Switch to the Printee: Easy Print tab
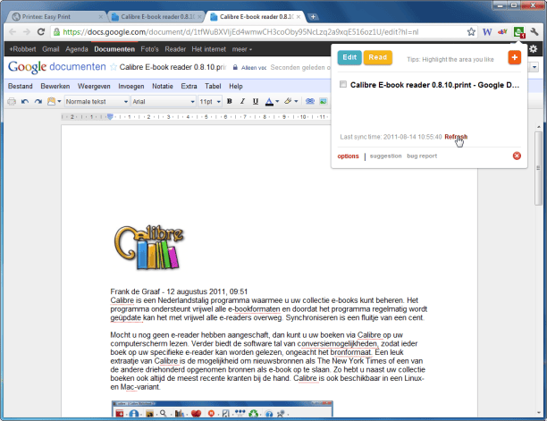 [x=57, y=17]
